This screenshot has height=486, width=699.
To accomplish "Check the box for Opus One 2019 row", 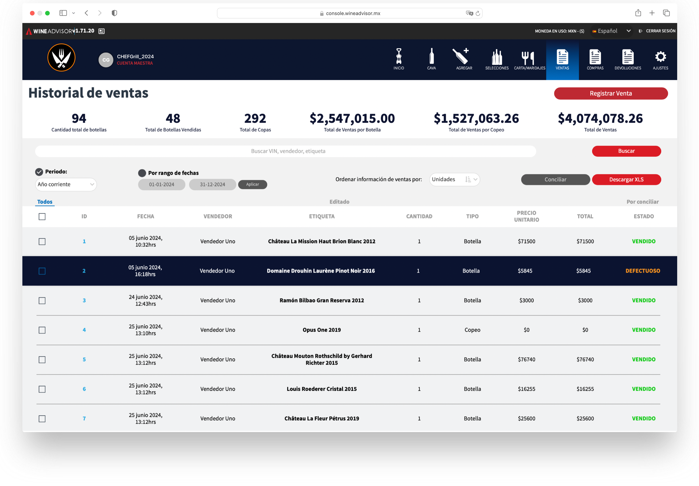I will (x=42, y=330).
